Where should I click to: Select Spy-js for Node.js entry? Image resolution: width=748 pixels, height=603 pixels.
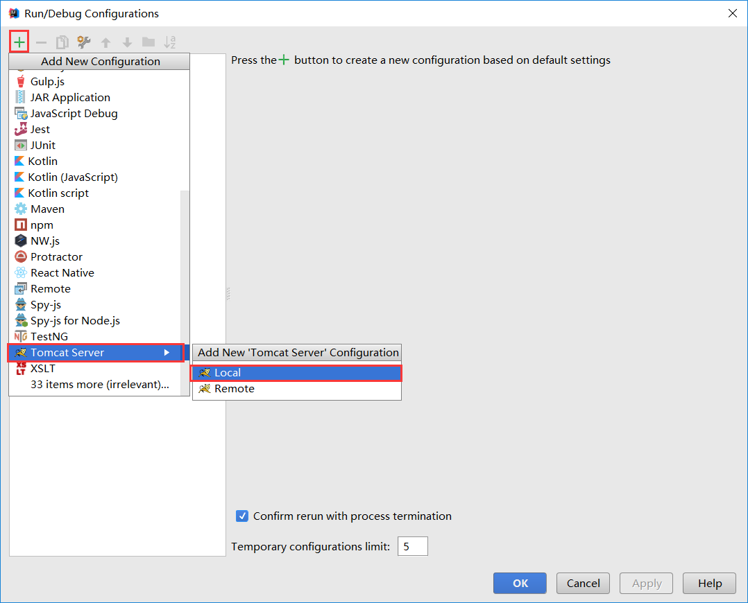click(94, 321)
